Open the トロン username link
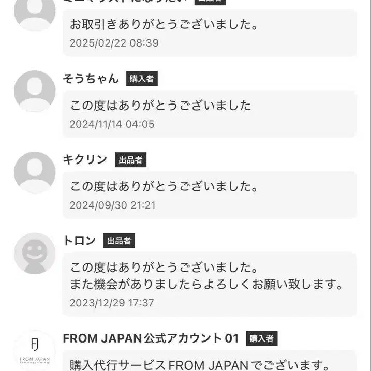371x371 pixels. click(x=79, y=241)
